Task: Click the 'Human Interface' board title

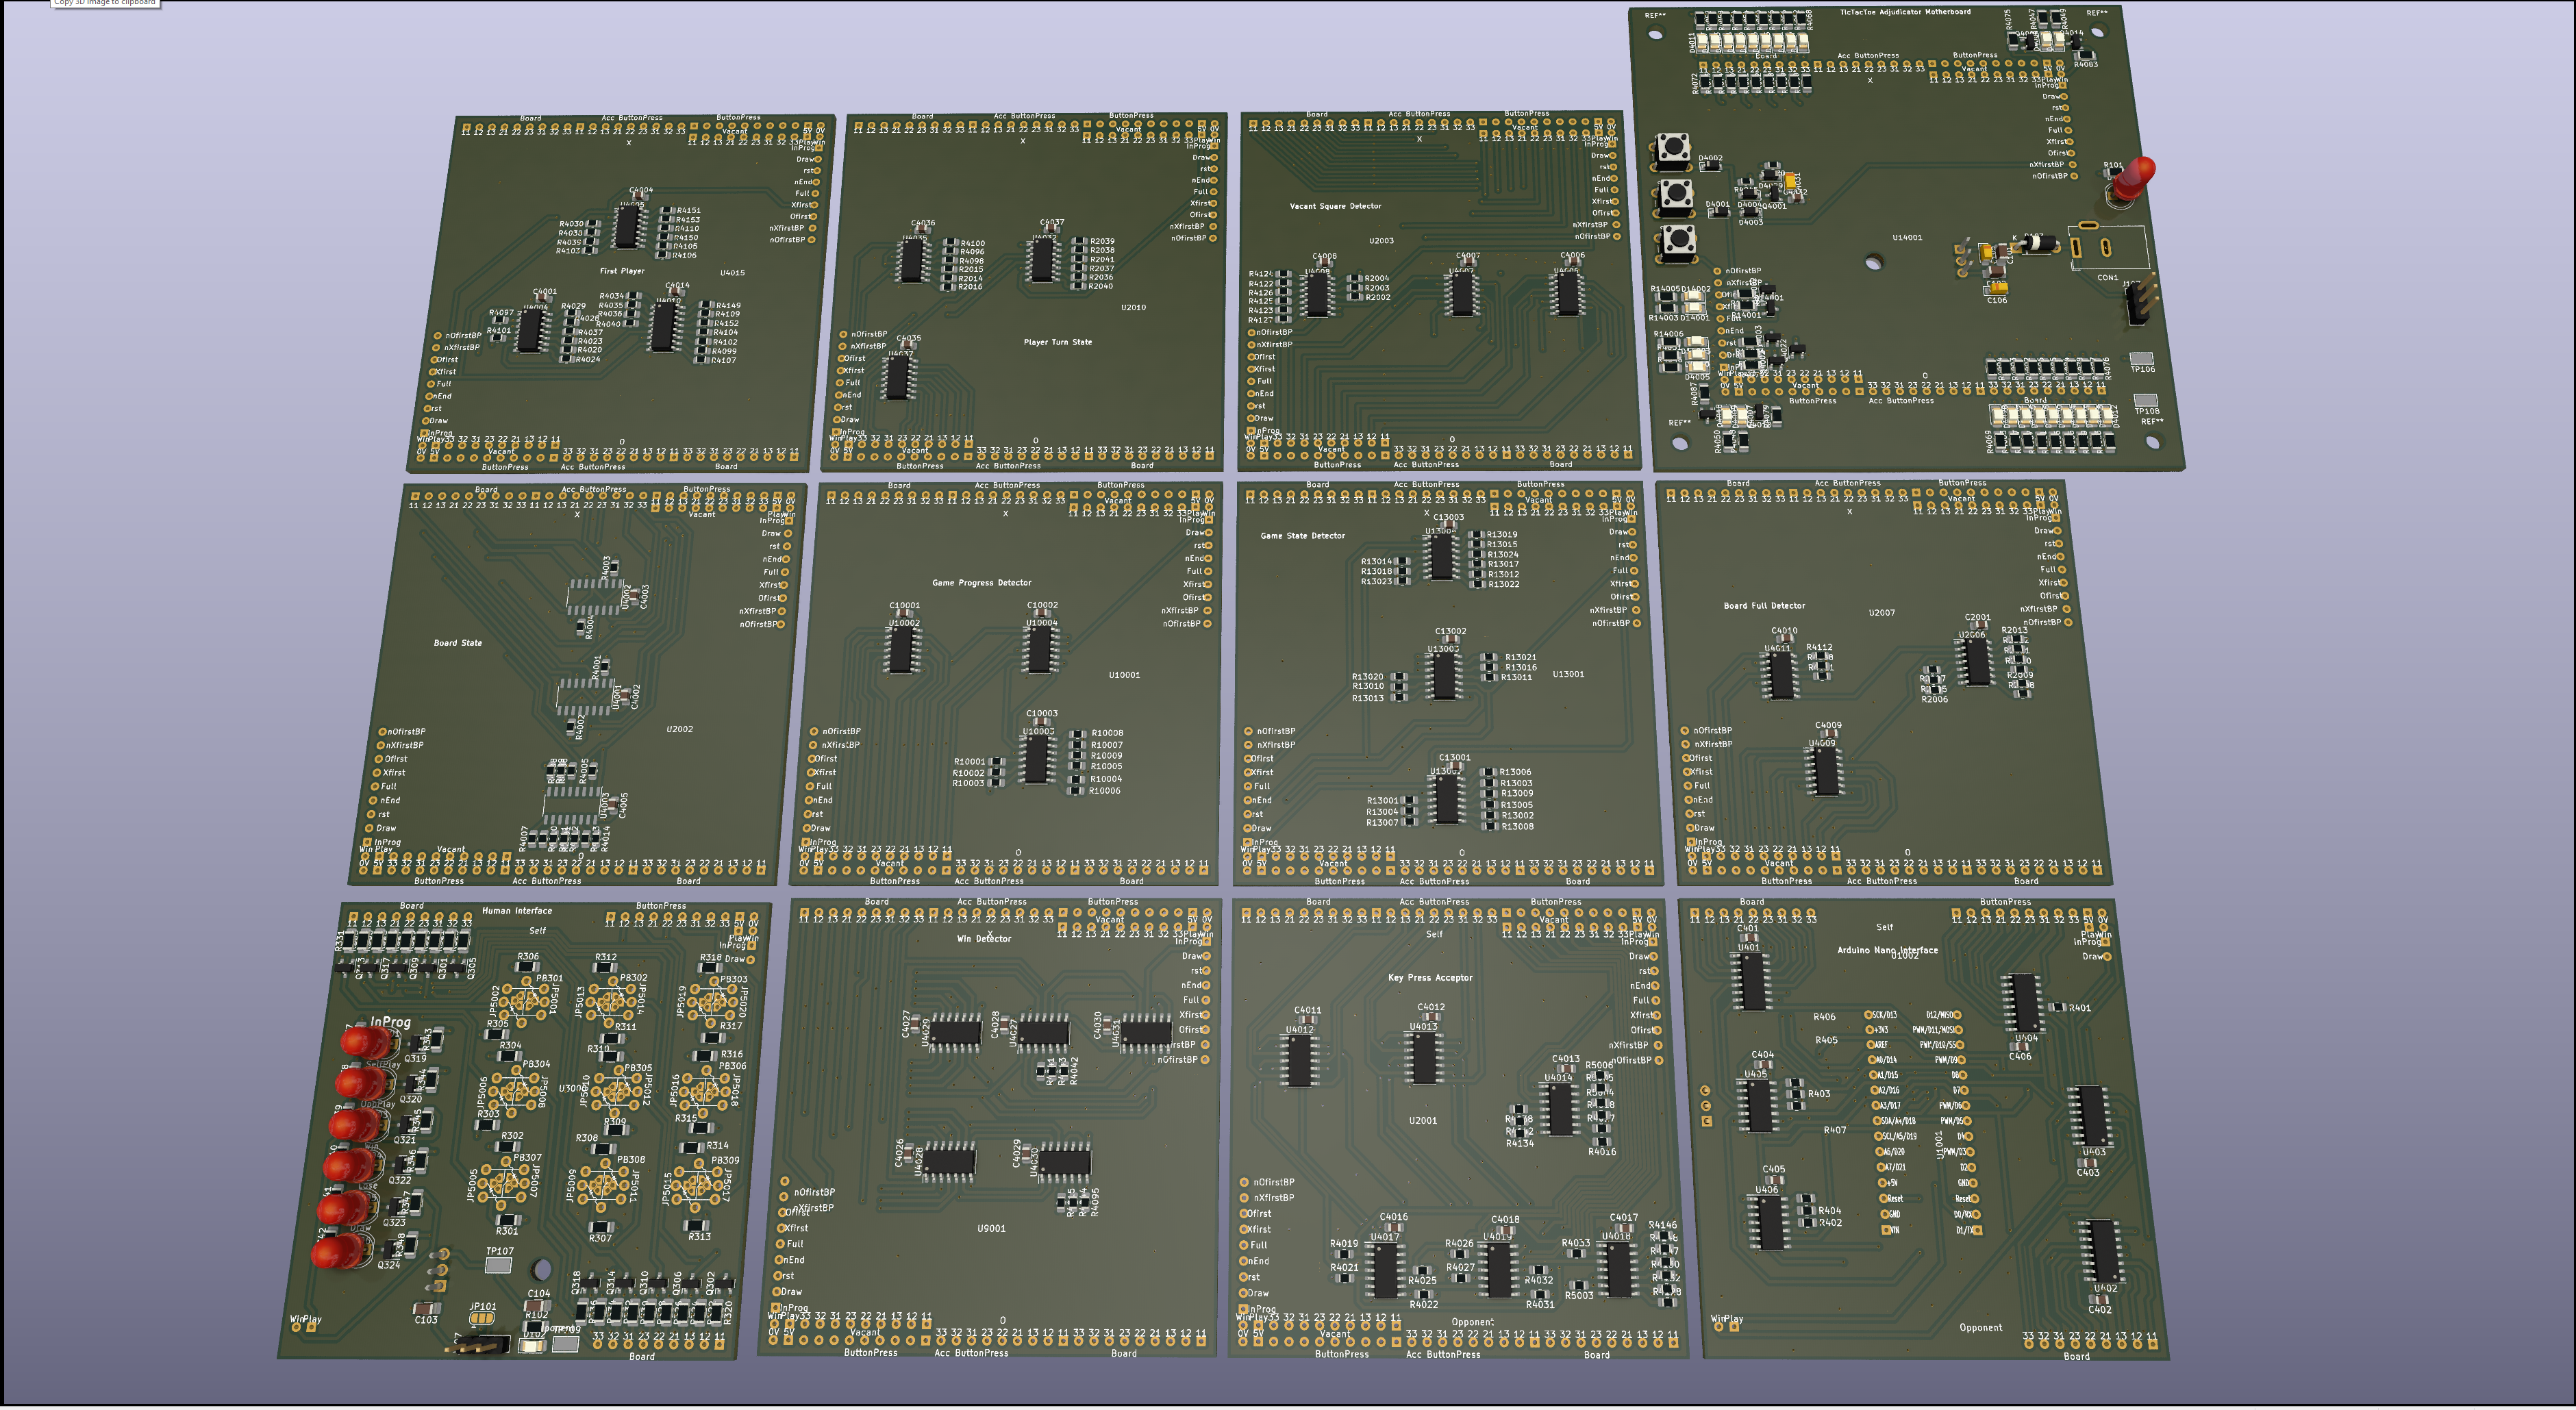Action: pyautogui.click(x=516, y=911)
